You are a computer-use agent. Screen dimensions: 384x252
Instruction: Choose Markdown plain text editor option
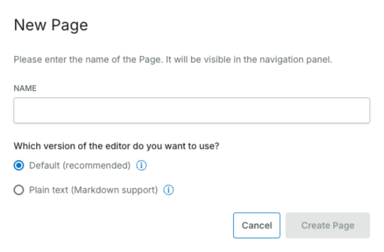point(19,190)
